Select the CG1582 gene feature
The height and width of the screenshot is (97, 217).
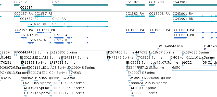pyautogui.click(x=135, y=5)
